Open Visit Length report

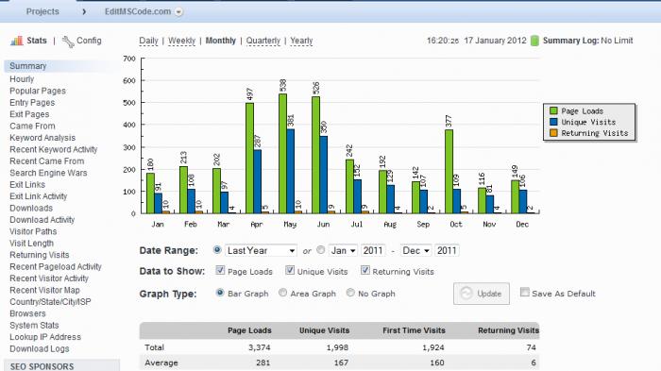(x=31, y=244)
